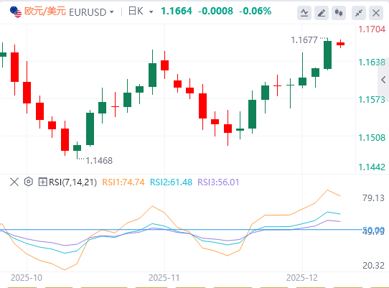The height and width of the screenshot is (288, 389).
Task: Click the 1.1677 high price label
Action: 304,40
